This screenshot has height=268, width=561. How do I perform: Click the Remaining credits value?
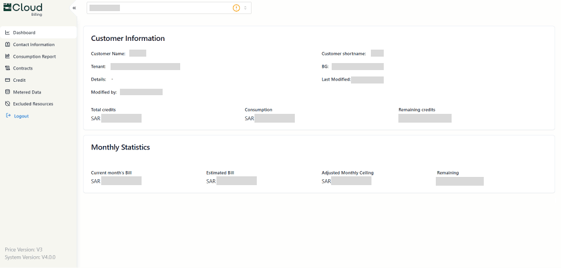pos(425,119)
